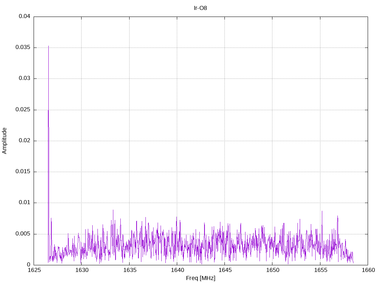Viewport: 378px width, 283px height.
Task: Select the 1655 x-axis tick label
Action: [x=320, y=270]
